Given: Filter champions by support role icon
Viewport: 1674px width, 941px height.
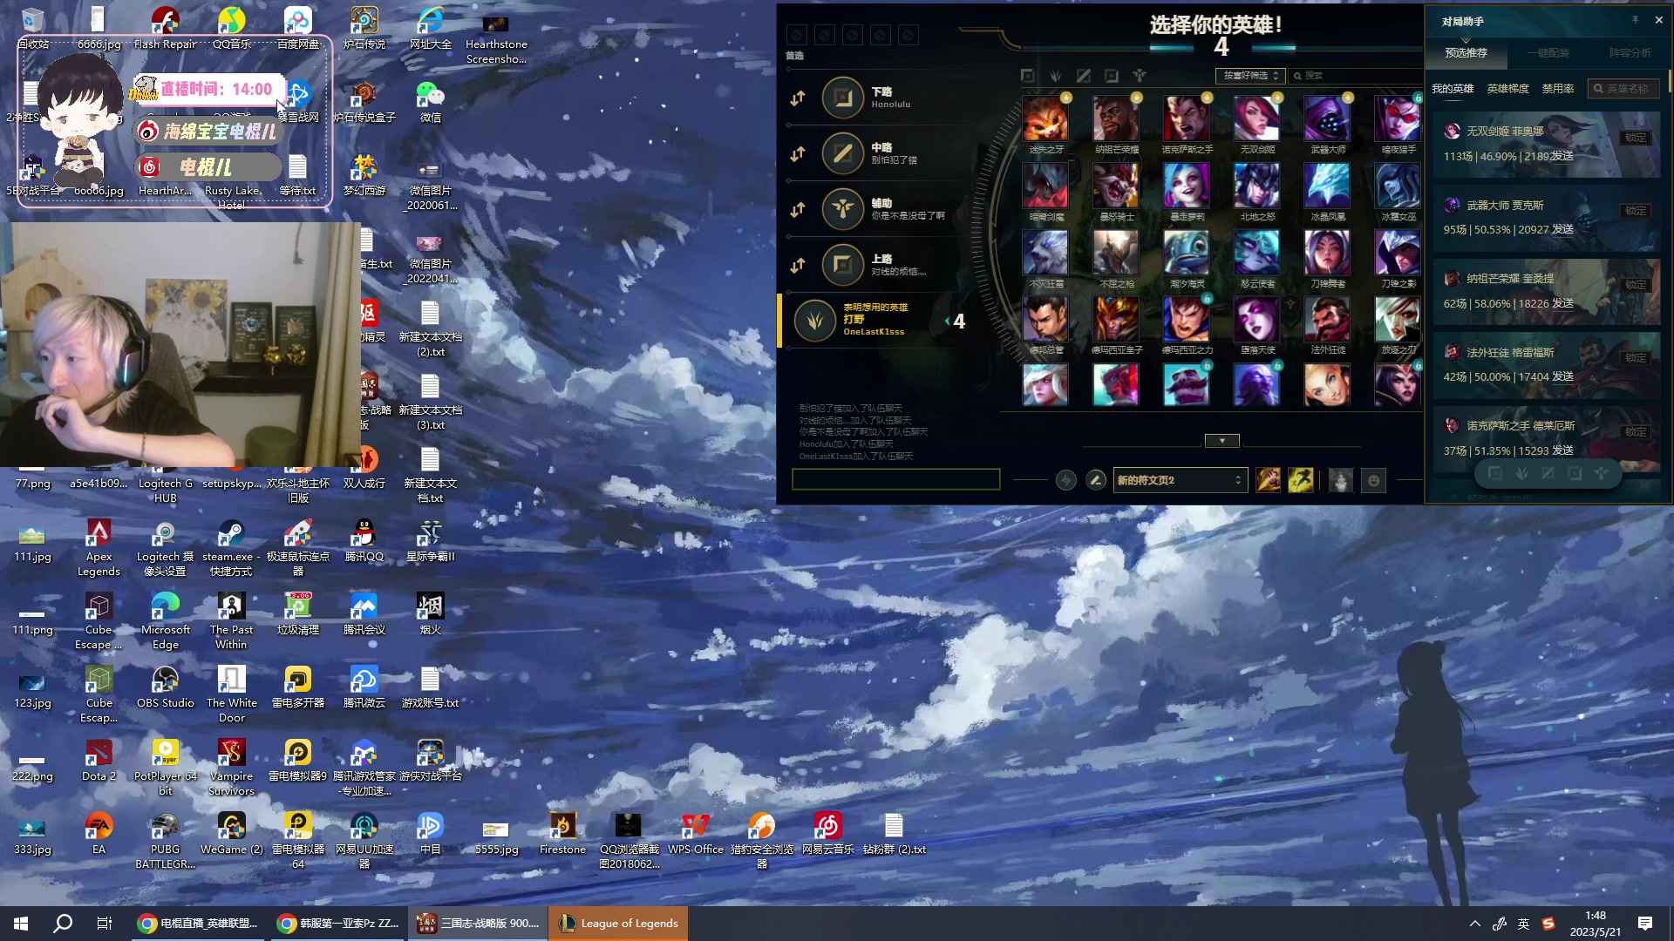Looking at the screenshot, I should tap(1140, 76).
